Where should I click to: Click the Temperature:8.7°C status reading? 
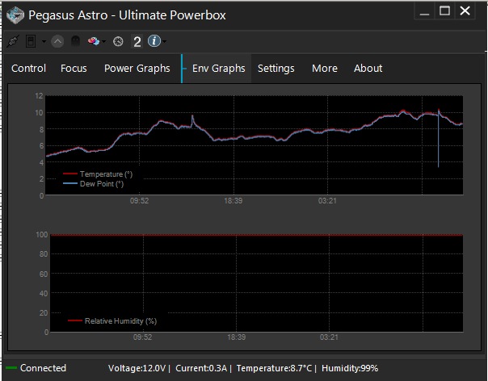[274, 368]
